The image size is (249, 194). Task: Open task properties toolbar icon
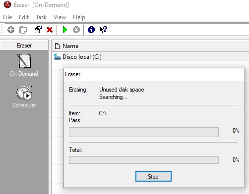point(38,30)
